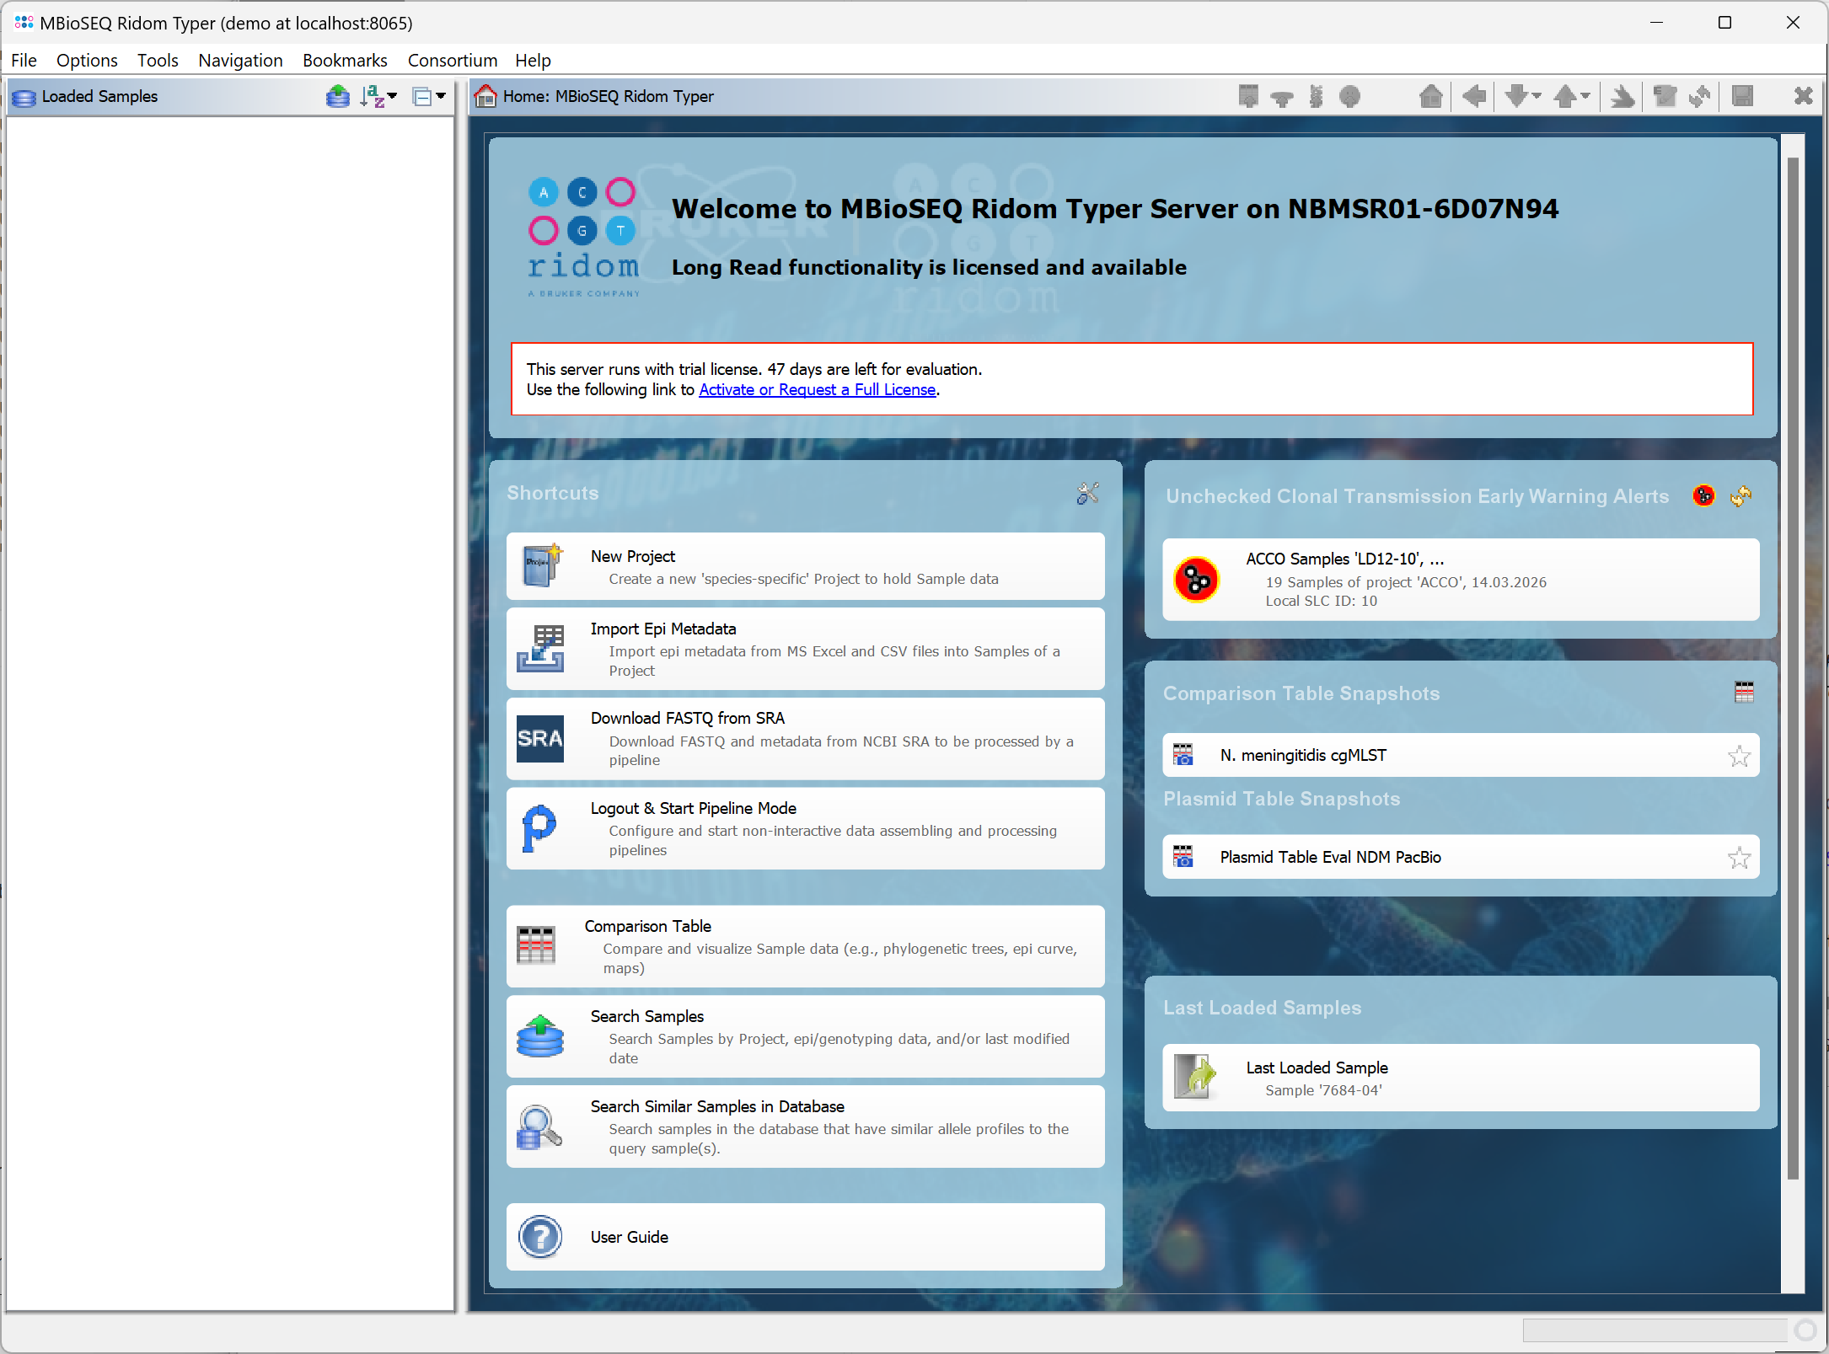Click the Shortcuts customize tools icon
The width and height of the screenshot is (1829, 1354).
pos(1087,493)
